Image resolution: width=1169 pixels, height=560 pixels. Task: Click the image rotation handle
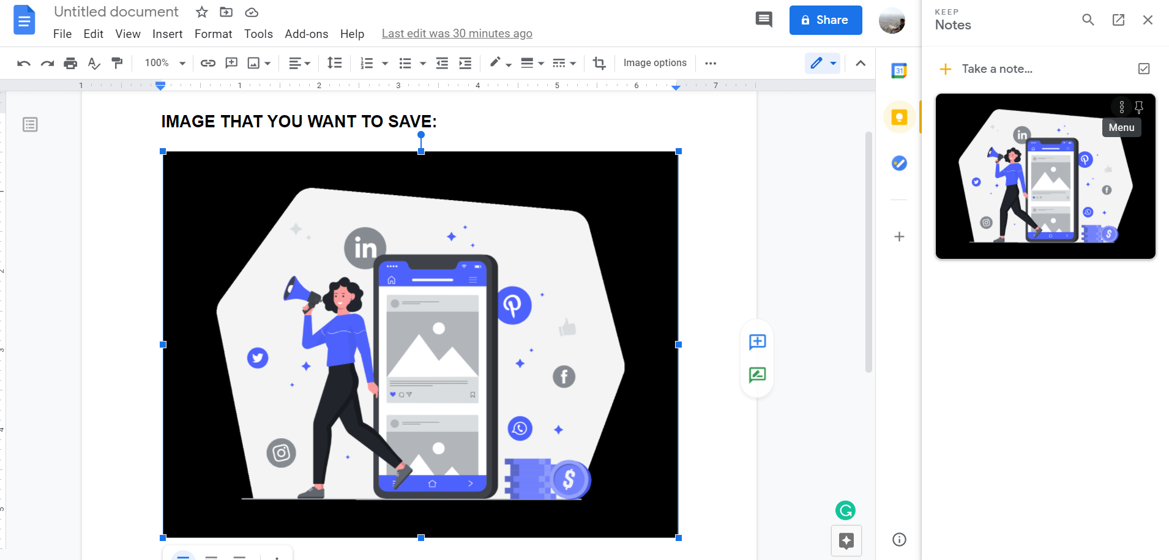click(x=421, y=135)
